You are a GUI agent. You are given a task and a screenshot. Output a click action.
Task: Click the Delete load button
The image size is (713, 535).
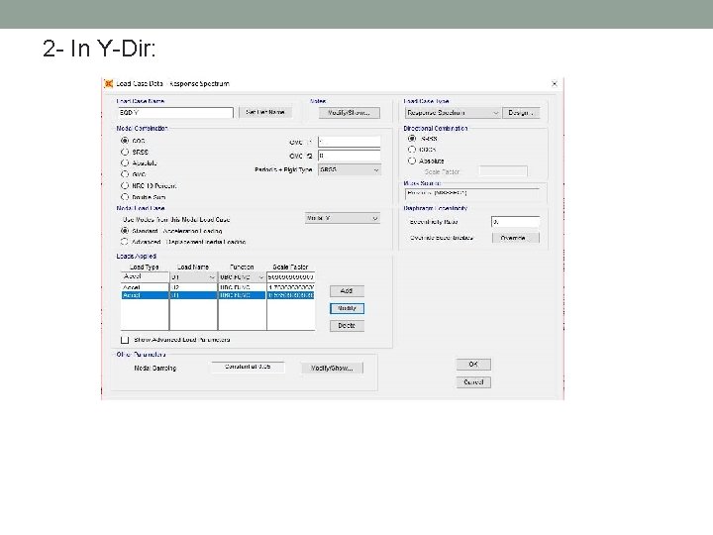coord(347,326)
